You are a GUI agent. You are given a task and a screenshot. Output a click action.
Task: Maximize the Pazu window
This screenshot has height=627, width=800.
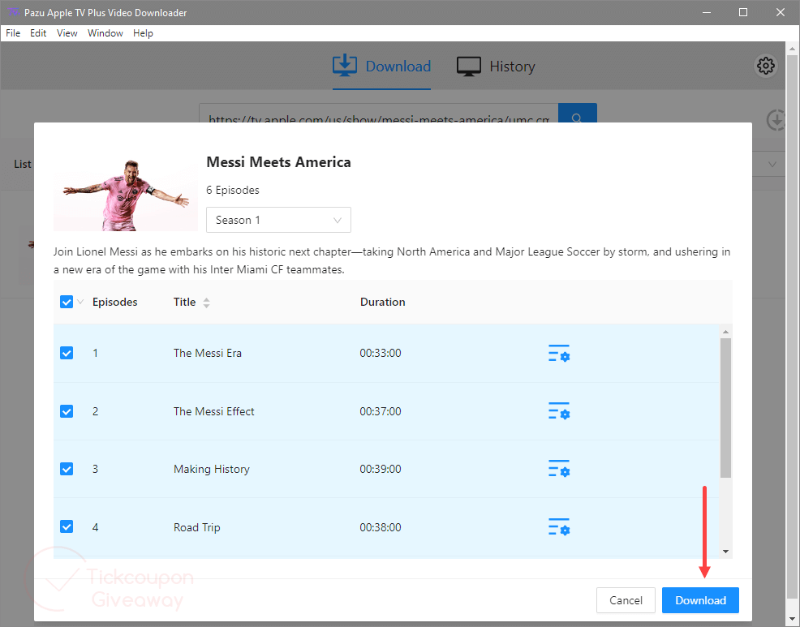tap(743, 12)
